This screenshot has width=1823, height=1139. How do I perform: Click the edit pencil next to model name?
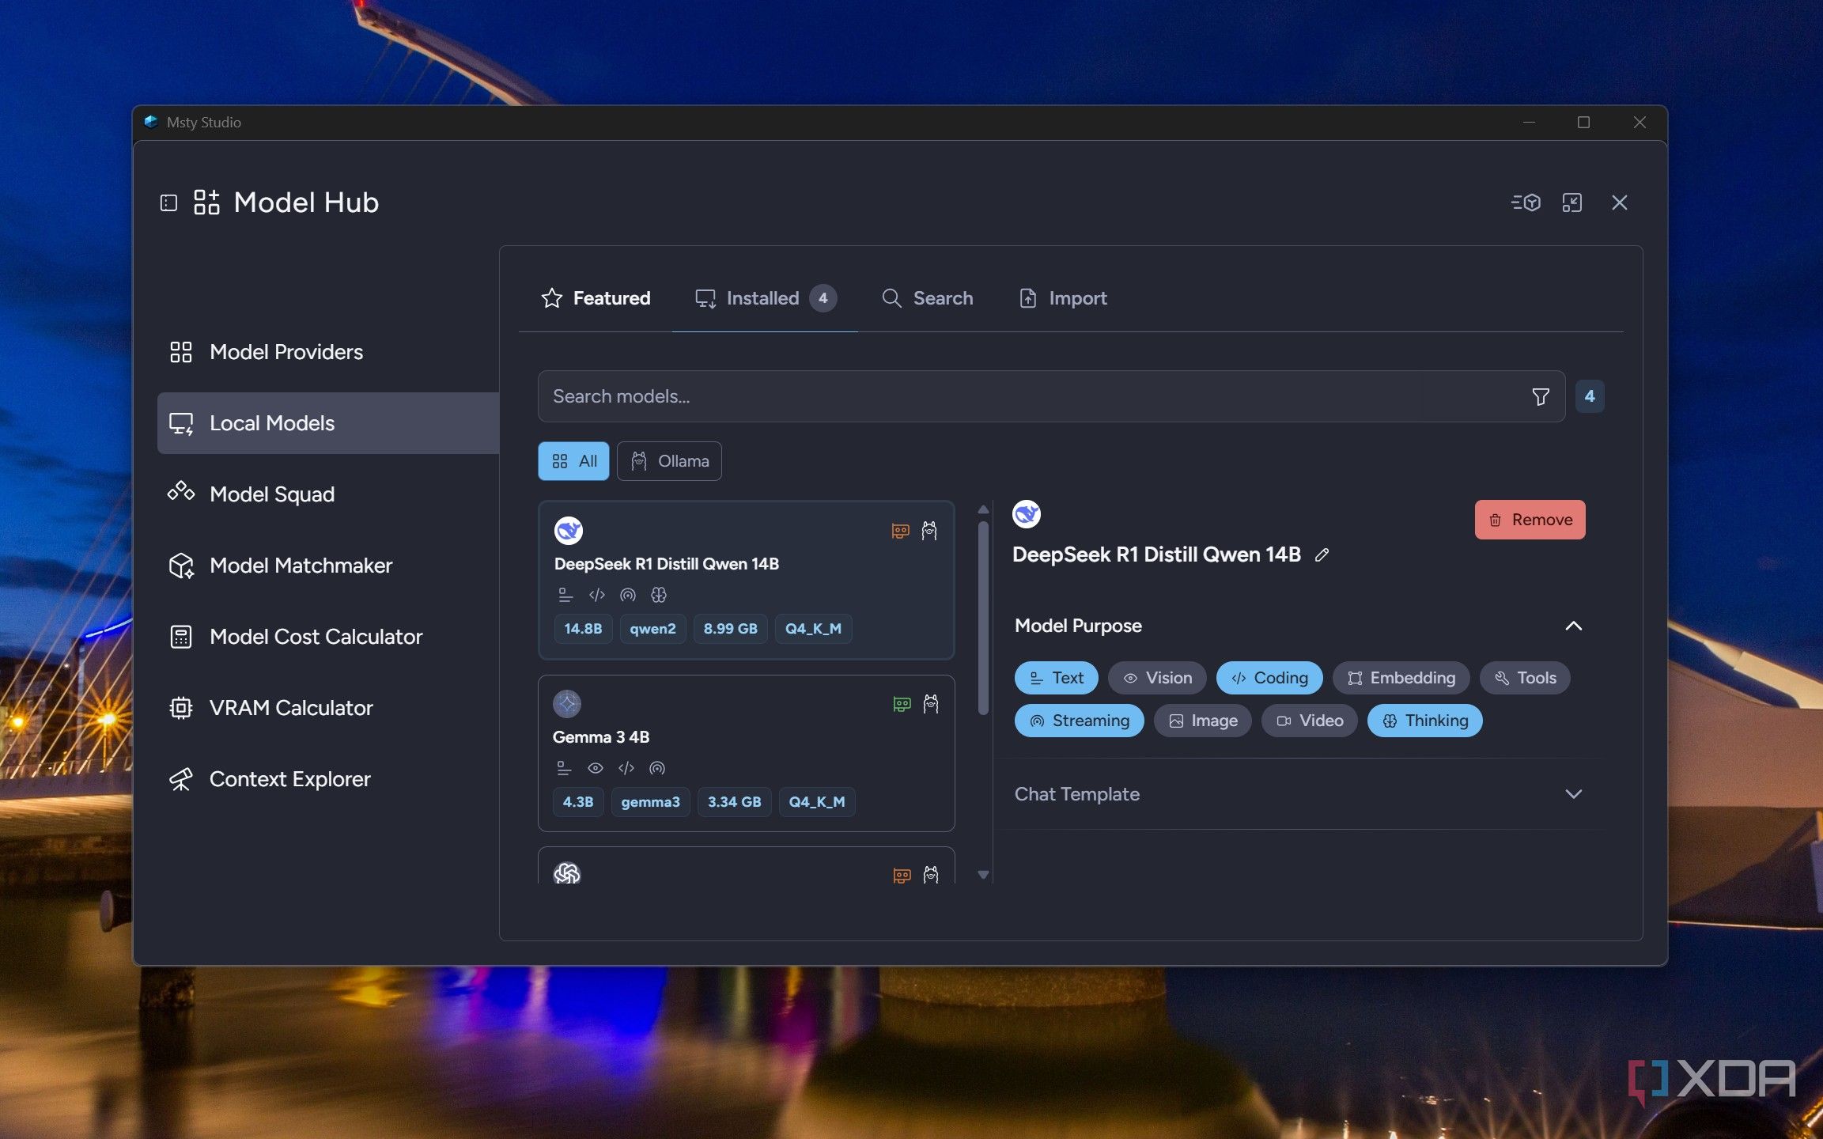click(x=1322, y=555)
